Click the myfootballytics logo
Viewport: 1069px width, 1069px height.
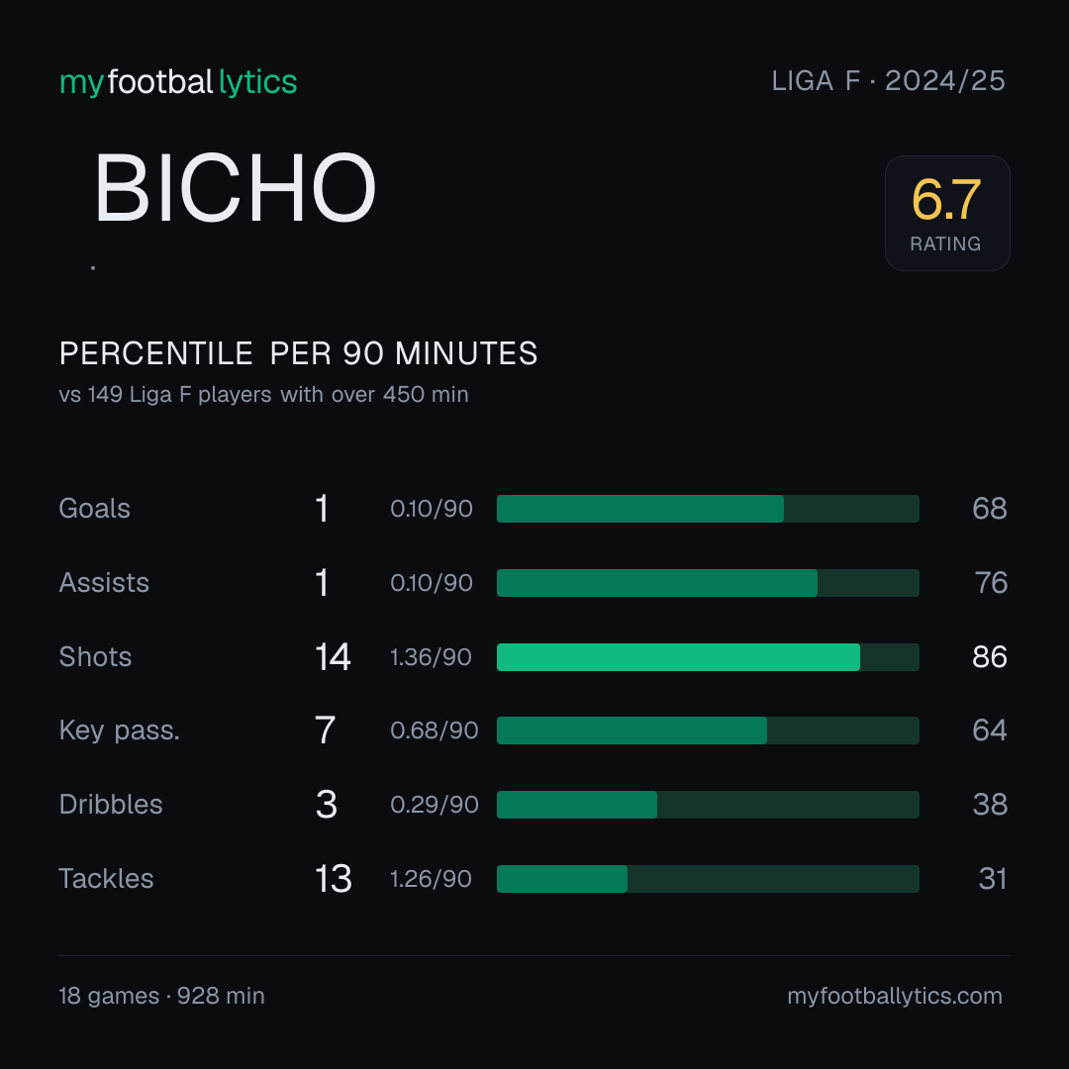(178, 82)
